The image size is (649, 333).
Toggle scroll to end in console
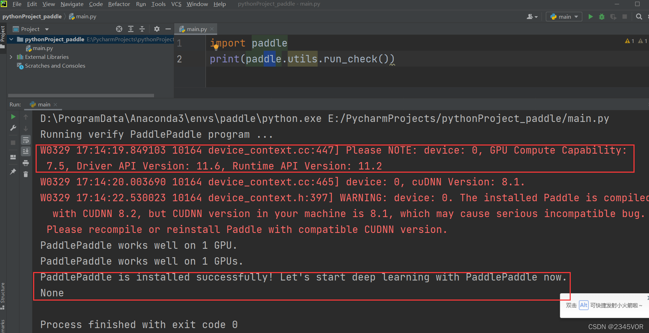pos(26,151)
